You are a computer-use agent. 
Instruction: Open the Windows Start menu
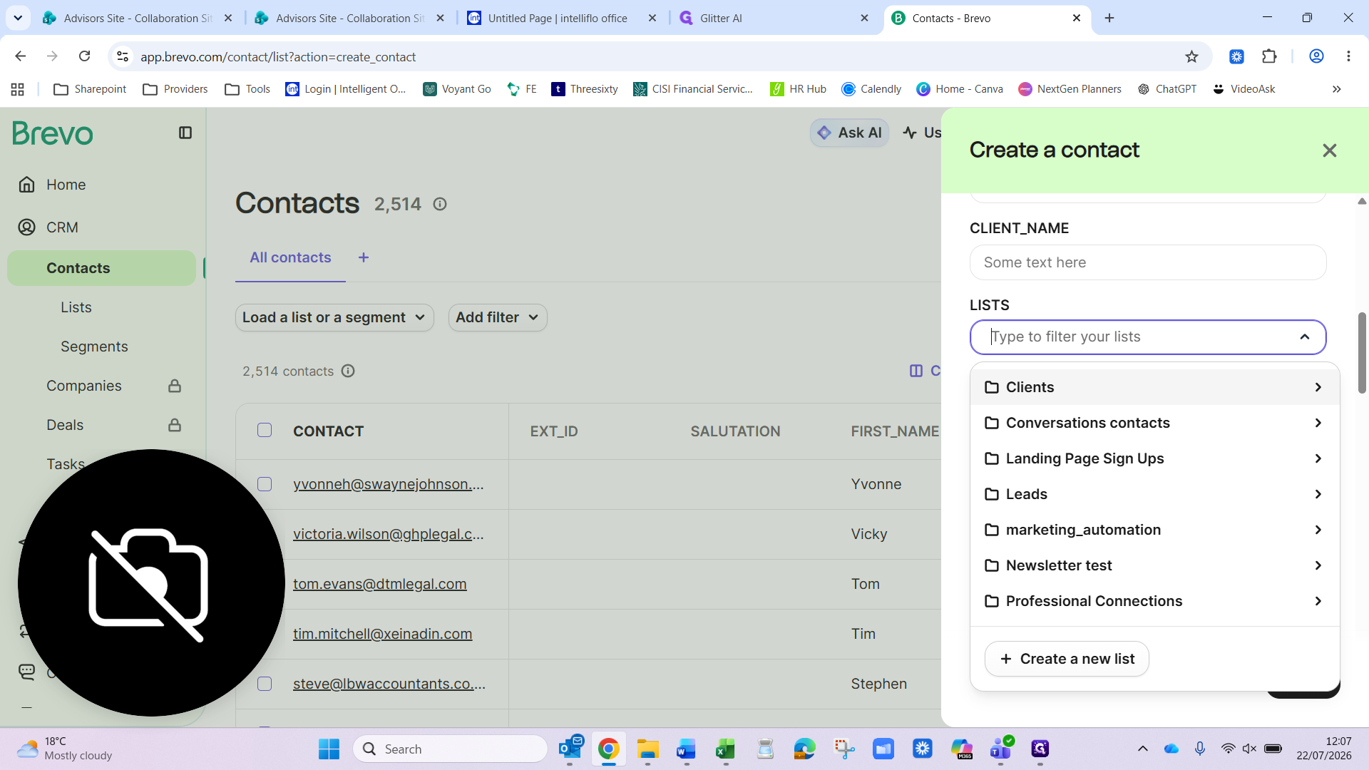point(329,749)
